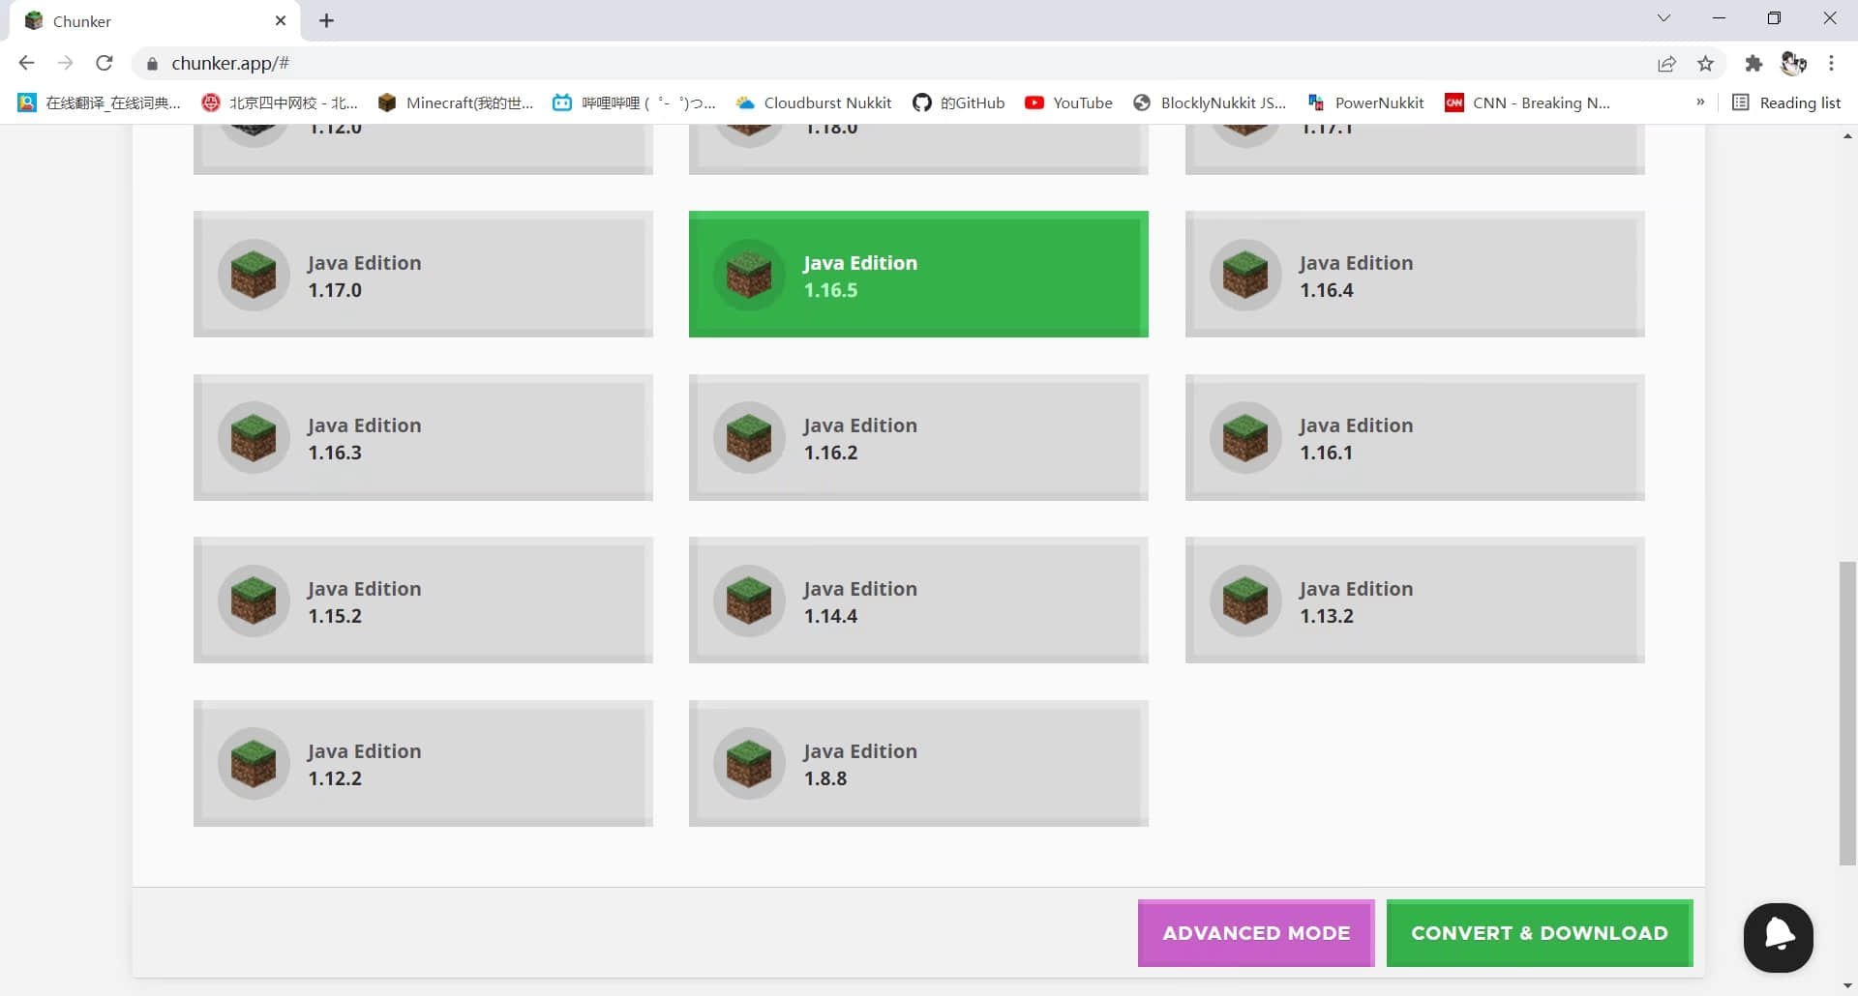Click the address bar URL
The height and width of the screenshot is (996, 1858).
point(230,63)
